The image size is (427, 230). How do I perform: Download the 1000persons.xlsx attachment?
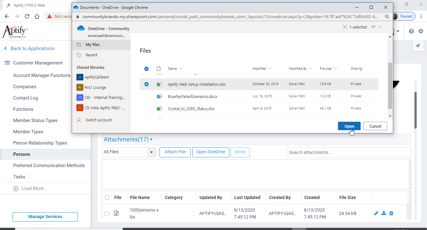[x=384, y=213]
